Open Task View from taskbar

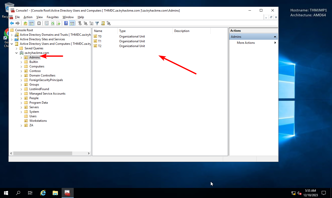click(30, 193)
